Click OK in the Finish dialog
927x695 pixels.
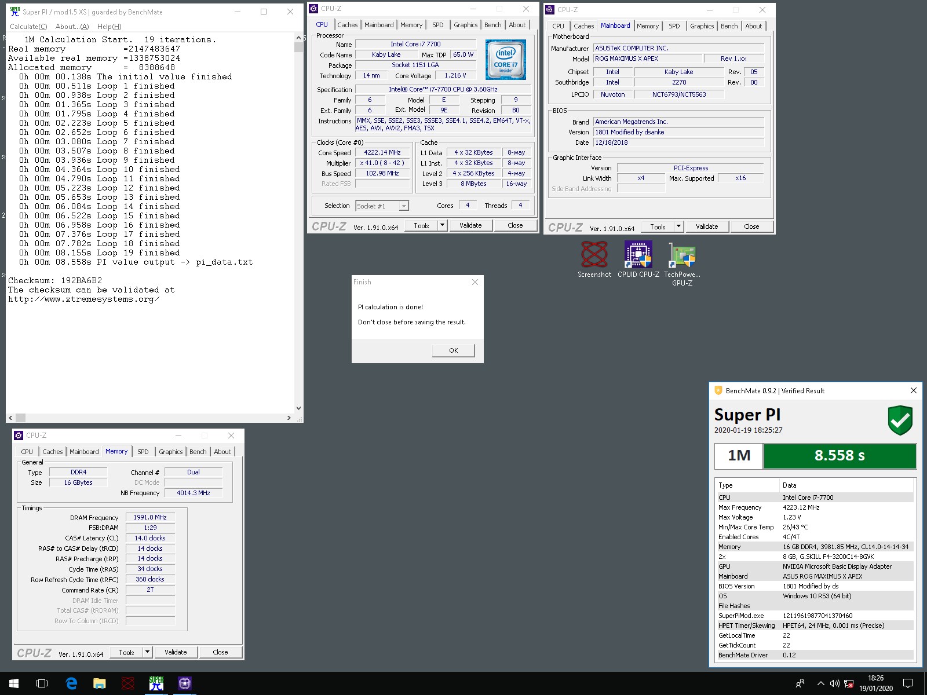point(454,350)
